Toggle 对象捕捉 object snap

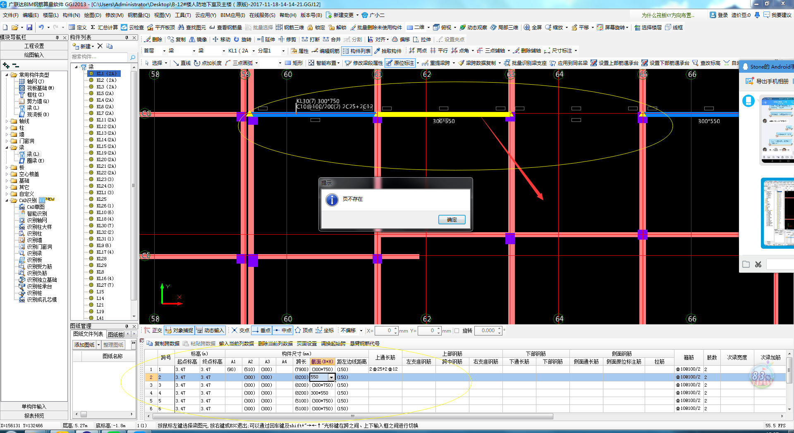pos(179,330)
